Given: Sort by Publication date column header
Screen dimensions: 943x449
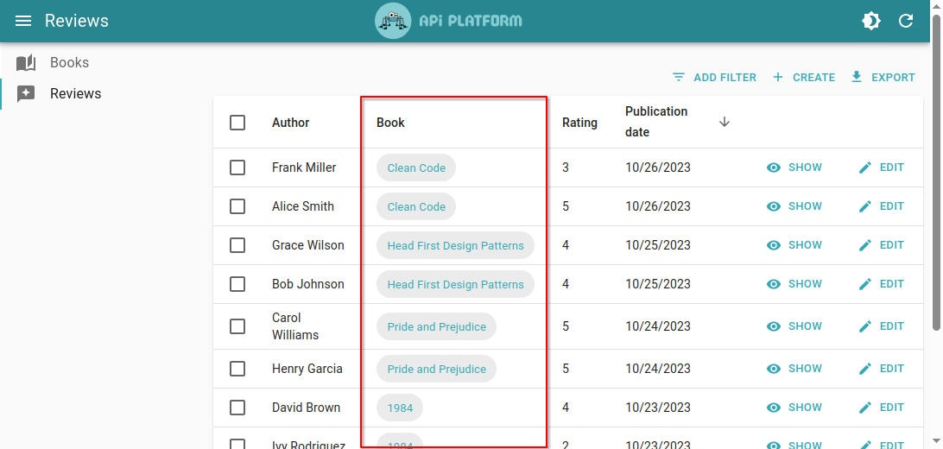Looking at the screenshot, I should click(x=656, y=122).
